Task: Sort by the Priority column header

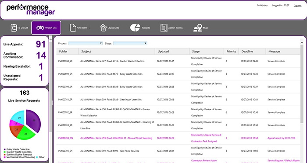Action: tap(231, 52)
